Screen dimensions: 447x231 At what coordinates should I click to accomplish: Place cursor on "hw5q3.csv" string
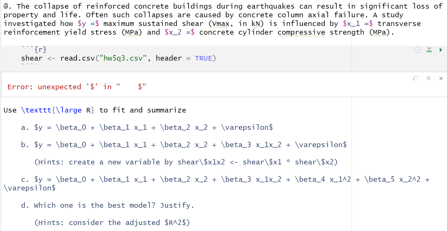pyautogui.click(x=123, y=58)
